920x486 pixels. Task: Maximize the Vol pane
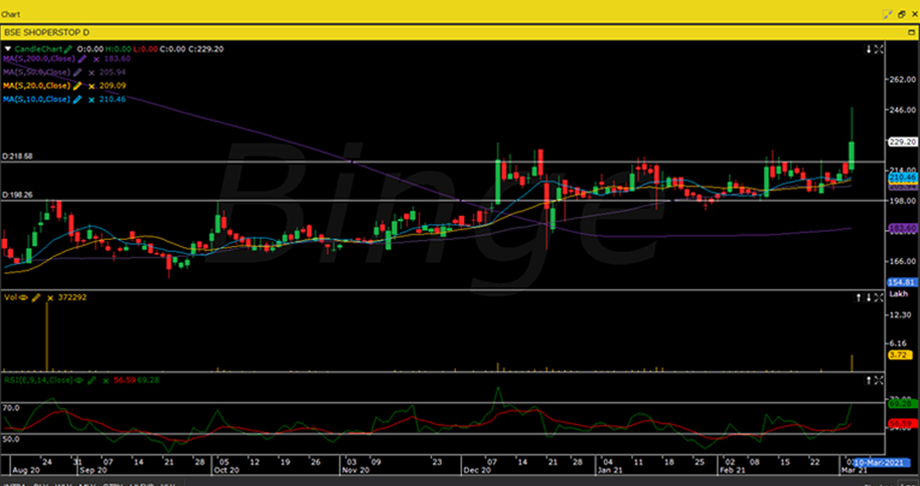coord(879,297)
